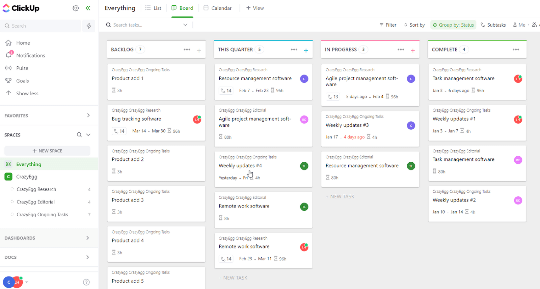The image size is (540, 289).
Task: Toggle the Subtasks display option
Action: (x=493, y=25)
